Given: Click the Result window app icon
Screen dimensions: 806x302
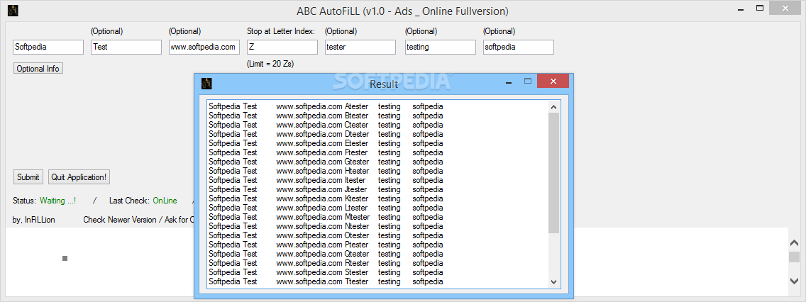Looking at the screenshot, I should point(206,83).
